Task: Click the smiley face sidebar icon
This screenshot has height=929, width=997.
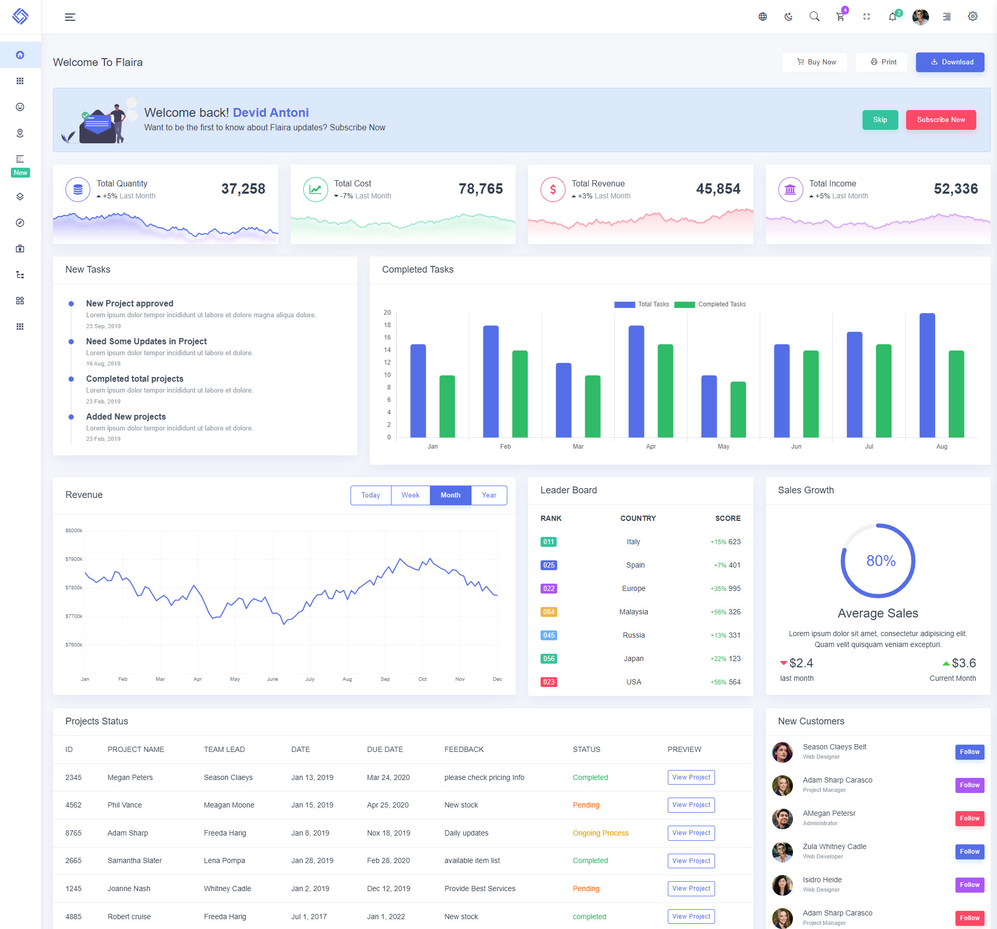Action: pyautogui.click(x=20, y=107)
